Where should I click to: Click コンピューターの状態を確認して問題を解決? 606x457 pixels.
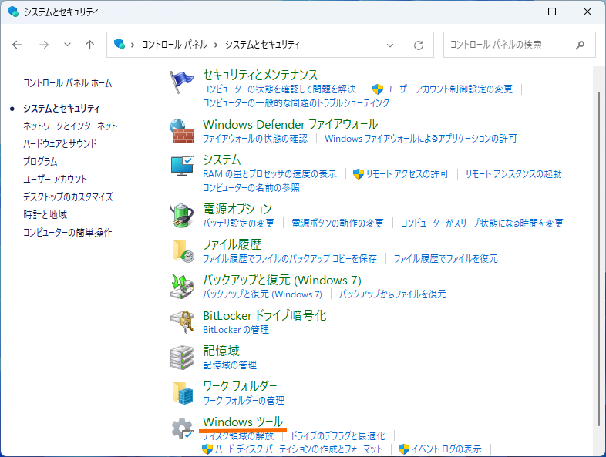pos(279,89)
